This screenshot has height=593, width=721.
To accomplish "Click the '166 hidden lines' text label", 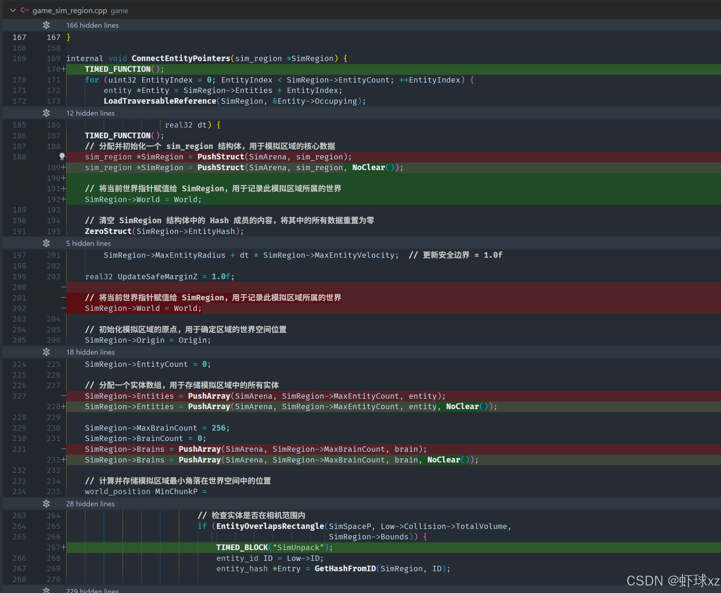I will [x=92, y=25].
